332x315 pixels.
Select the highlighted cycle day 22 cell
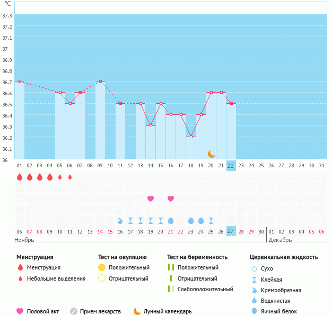pos(231,165)
